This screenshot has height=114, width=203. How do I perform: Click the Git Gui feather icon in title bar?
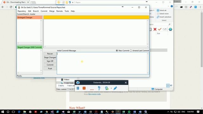[x=19, y=7]
